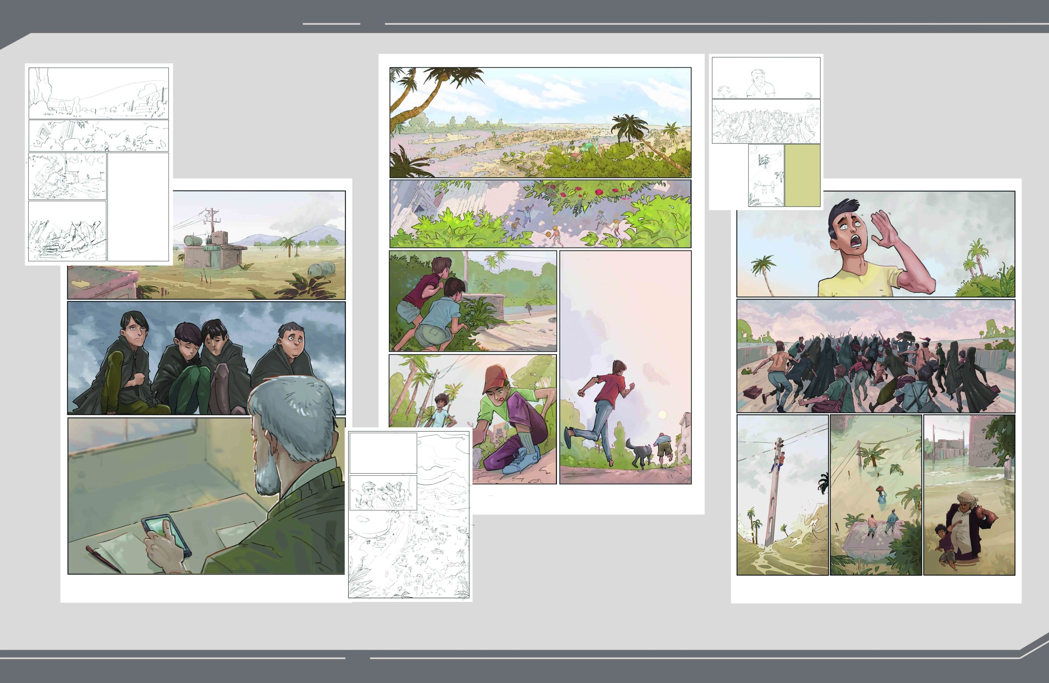Screen dimensions: 1049x683
Task: Select the crowd running down the street panel
Action: tap(875, 356)
